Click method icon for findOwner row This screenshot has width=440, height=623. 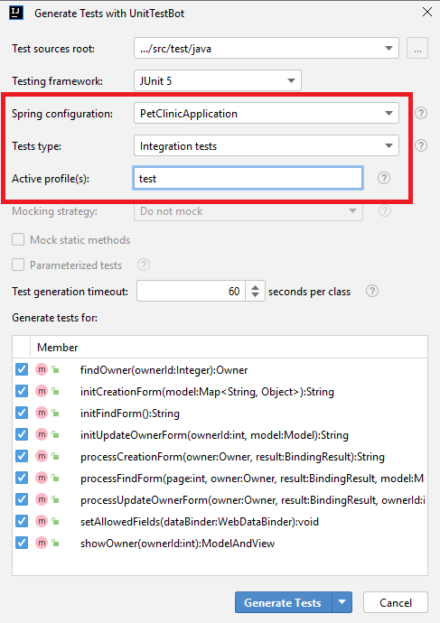pos(42,369)
